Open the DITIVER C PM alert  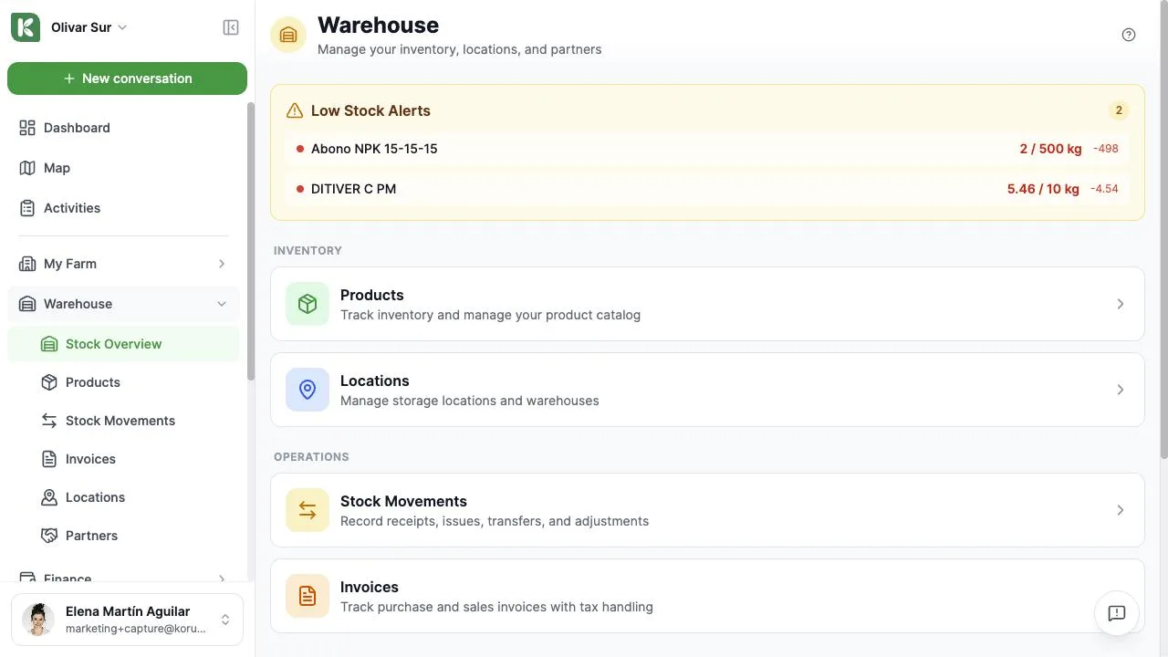(707, 189)
